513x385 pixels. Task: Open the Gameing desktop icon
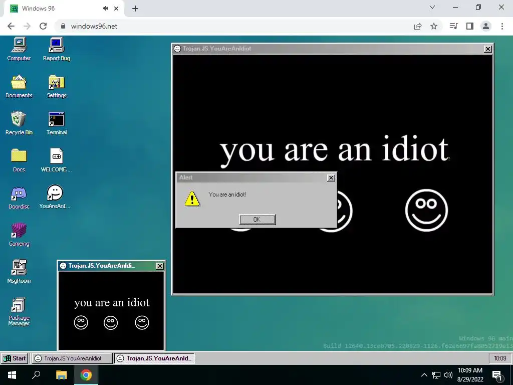[x=19, y=235]
